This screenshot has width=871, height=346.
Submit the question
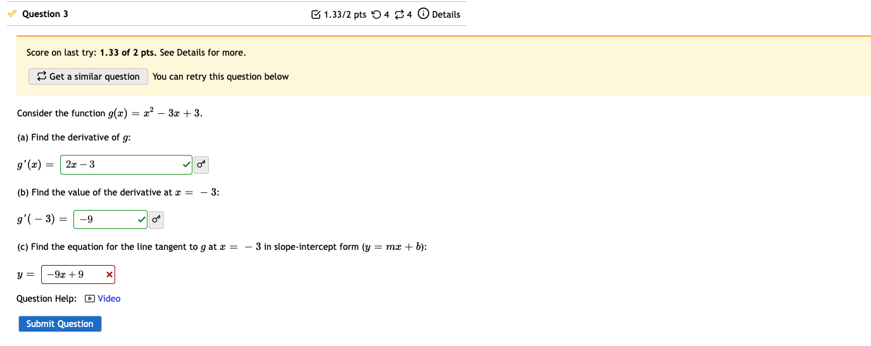click(x=60, y=324)
